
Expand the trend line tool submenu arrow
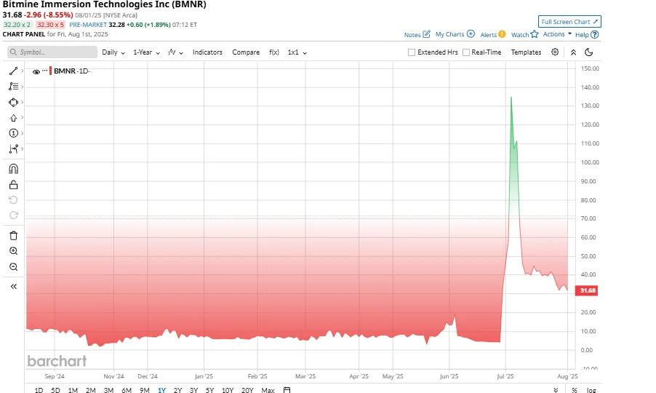point(22,71)
